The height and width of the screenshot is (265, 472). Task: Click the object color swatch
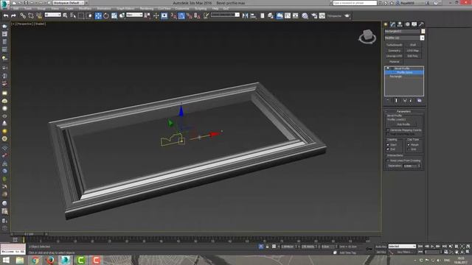[423, 31]
